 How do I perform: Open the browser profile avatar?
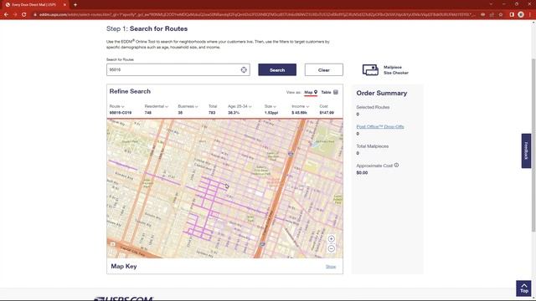(x=521, y=15)
